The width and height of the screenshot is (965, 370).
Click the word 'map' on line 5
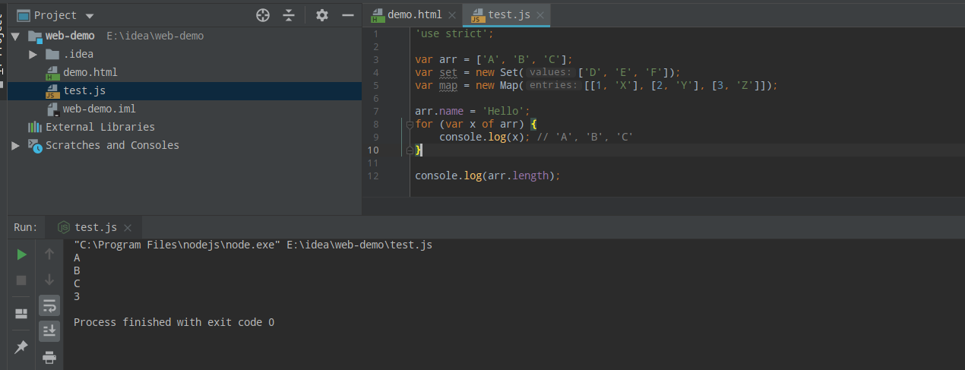click(448, 85)
